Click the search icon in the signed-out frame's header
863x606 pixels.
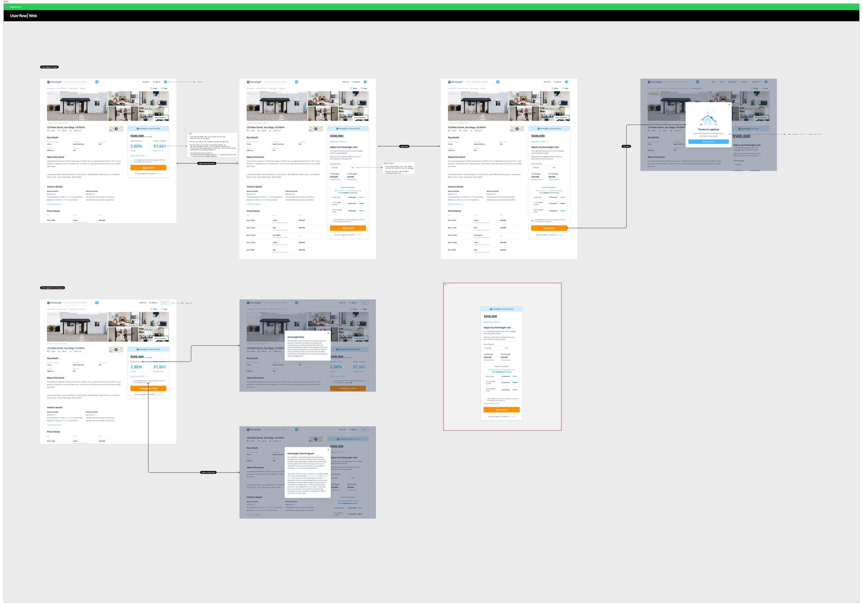[97, 302]
